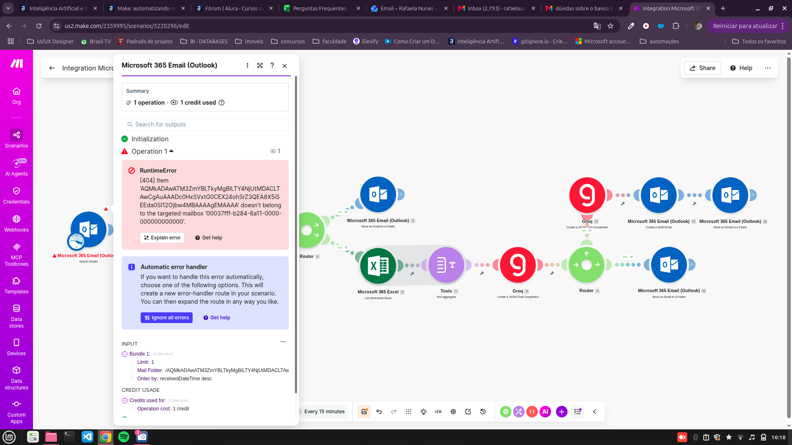Viewport: 792px width, 445px height.
Task: Switch to the Gmail Inbox tab
Action: point(497,8)
